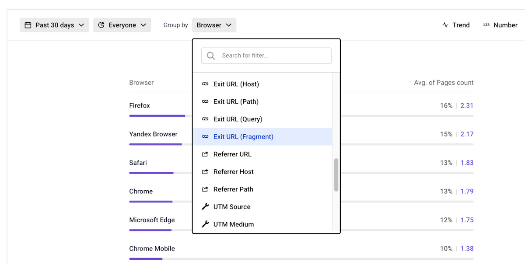This screenshot has height=265, width=525.
Task: Collapse the Browser group-by dropdown
Action: (x=214, y=25)
